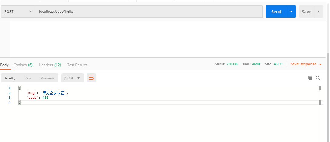This screenshot has width=330, height=142.
Task: Switch to the Cookies tab
Action: (x=23, y=65)
